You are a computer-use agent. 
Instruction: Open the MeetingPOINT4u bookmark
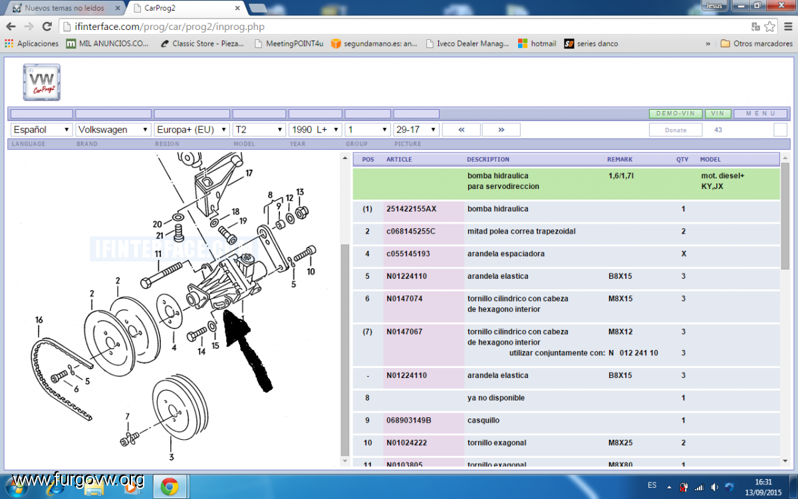pyautogui.click(x=289, y=43)
